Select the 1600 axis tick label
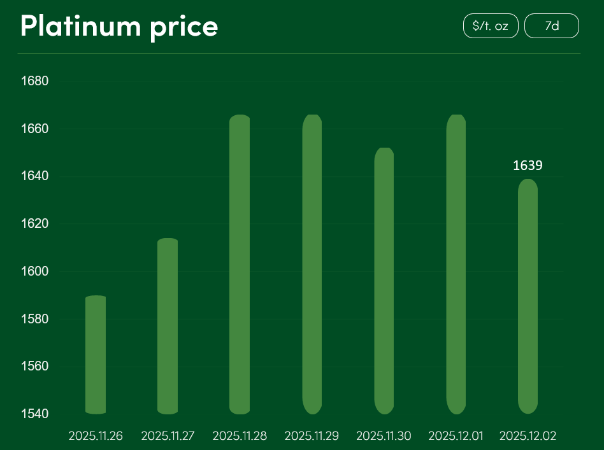604x450 pixels. [35, 271]
